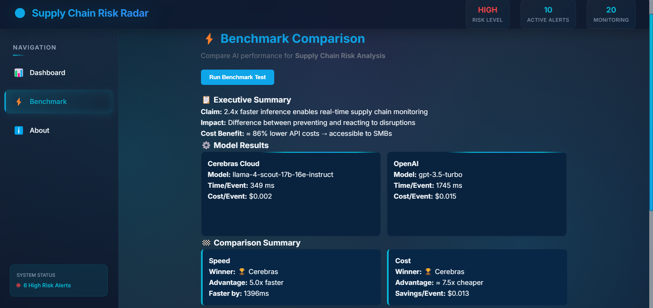Click the clipboard icon next to Executive Summary
Screen dimensions: 653x308
pyautogui.click(x=205, y=100)
